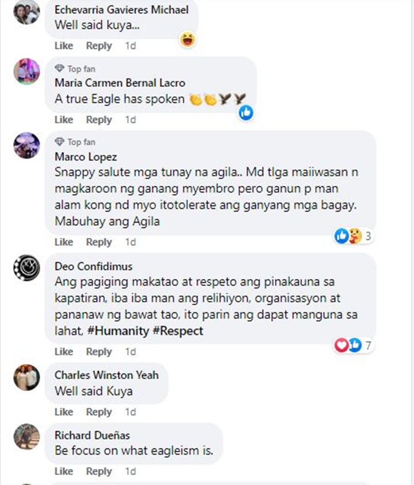
Task: Click the 1d timestamp on Richard's comment
Action: [130, 471]
